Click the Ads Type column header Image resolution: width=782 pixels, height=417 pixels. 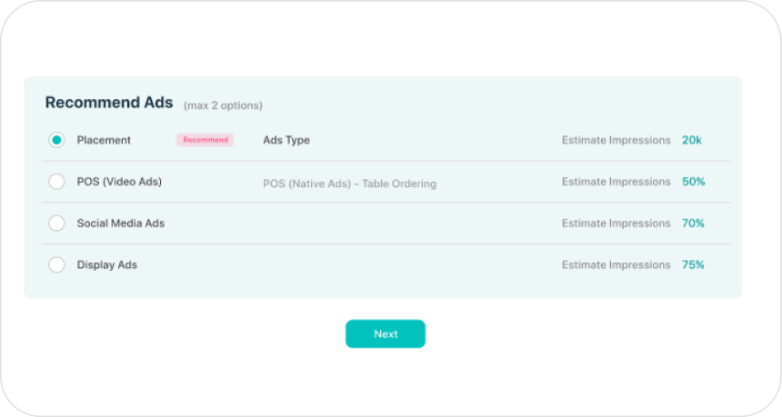click(x=286, y=140)
